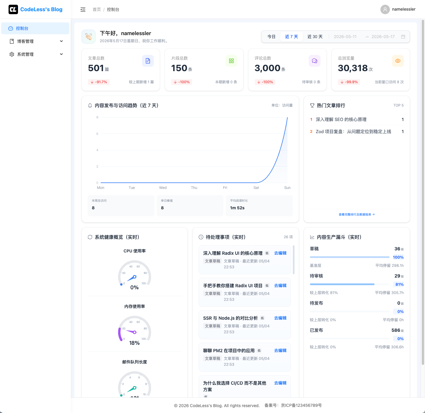This screenshot has width=425, height=413.
Task: Click the TOP 5 label
Action: pyautogui.click(x=398, y=105)
